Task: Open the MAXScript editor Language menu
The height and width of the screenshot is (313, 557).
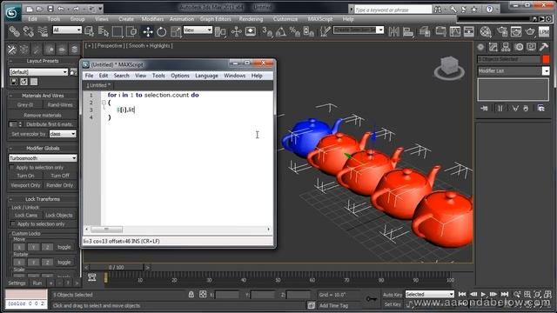Action: [206, 76]
